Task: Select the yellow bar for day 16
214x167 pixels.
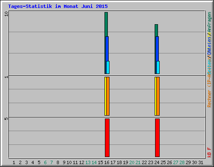Action: click(x=105, y=96)
